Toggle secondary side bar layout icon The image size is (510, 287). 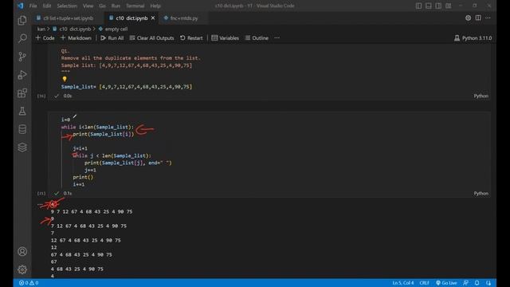point(438,6)
